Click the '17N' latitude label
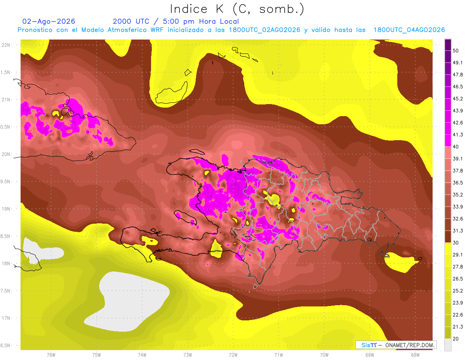466x360 pixels. coord(6,318)
